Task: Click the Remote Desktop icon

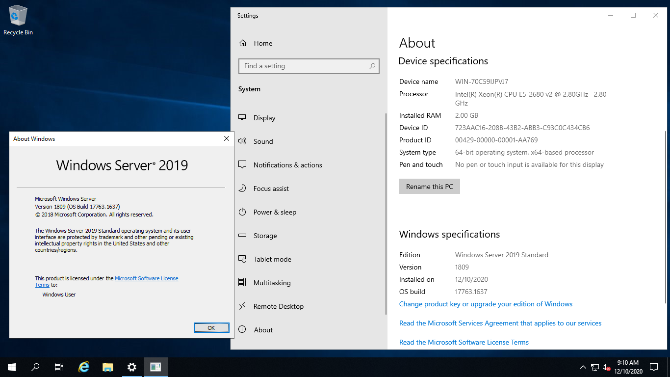Action: [242, 306]
